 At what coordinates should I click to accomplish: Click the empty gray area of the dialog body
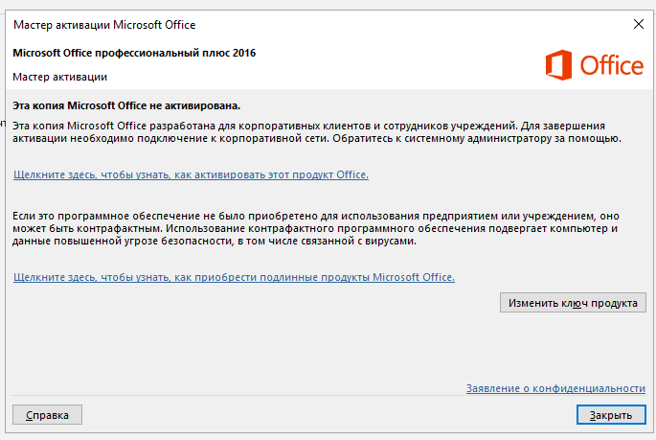(x=251, y=343)
